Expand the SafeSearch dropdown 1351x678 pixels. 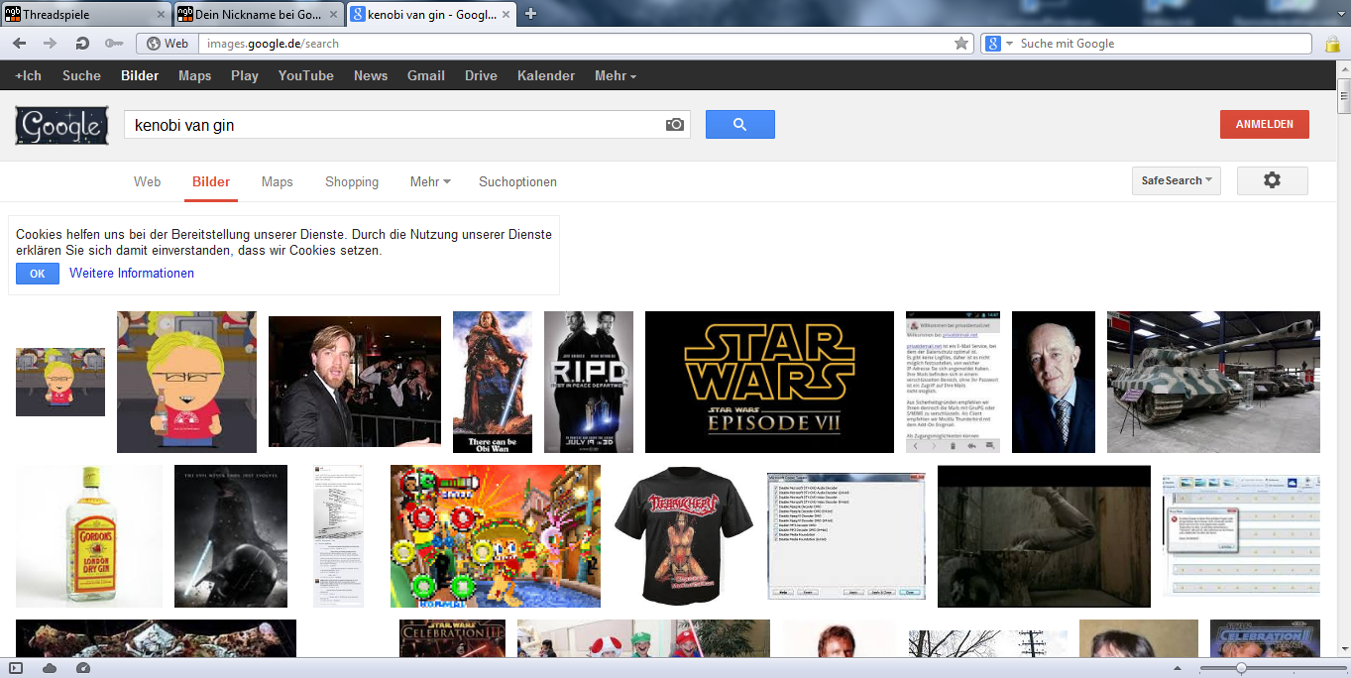tap(1177, 180)
